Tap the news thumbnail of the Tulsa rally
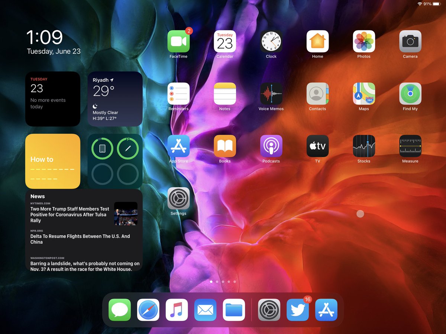The width and height of the screenshot is (446, 334). coord(126,214)
